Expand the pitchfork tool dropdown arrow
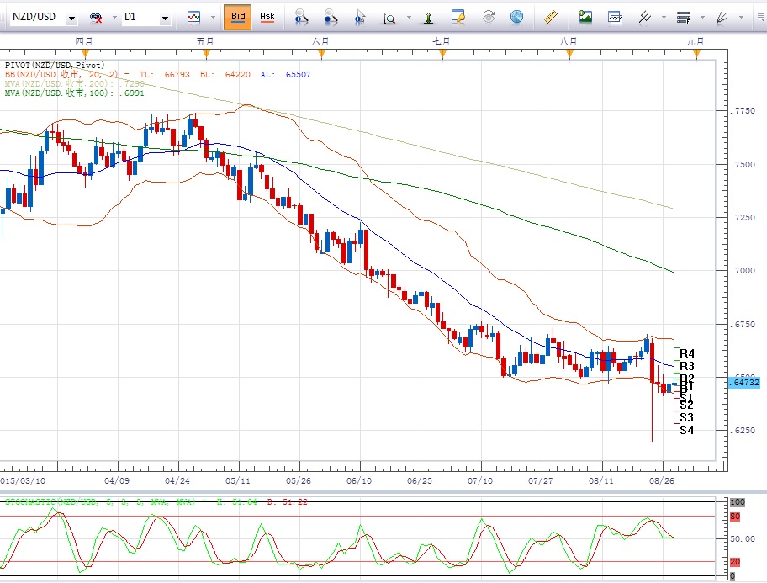This screenshot has width=767, height=583. click(664, 18)
